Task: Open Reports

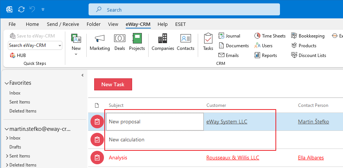Action: (266, 55)
